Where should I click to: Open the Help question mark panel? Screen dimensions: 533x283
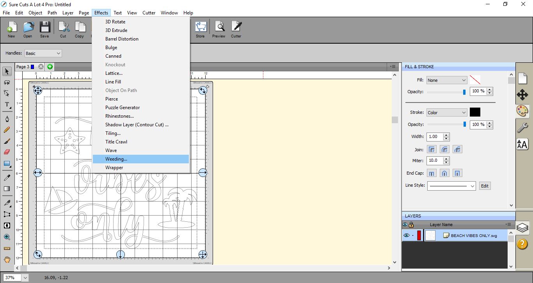point(522,244)
